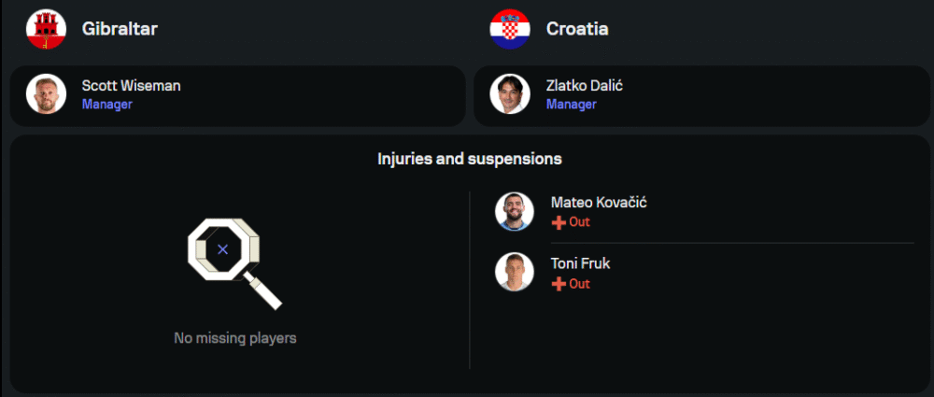
Task: Click the Croatia flag icon
Action: [x=510, y=29]
